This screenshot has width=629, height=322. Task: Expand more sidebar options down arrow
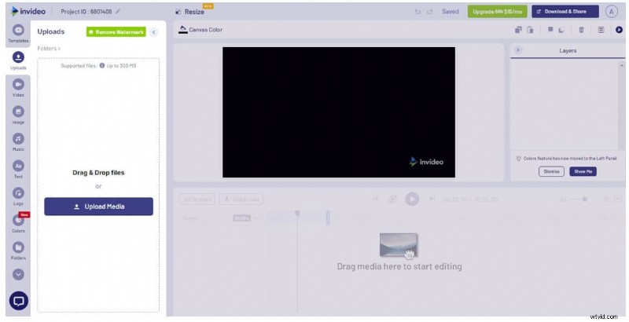click(x=18, y=274)
